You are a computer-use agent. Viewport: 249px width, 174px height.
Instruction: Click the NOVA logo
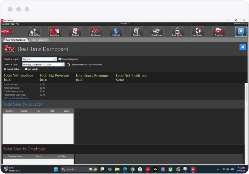(x=7, y=31)
